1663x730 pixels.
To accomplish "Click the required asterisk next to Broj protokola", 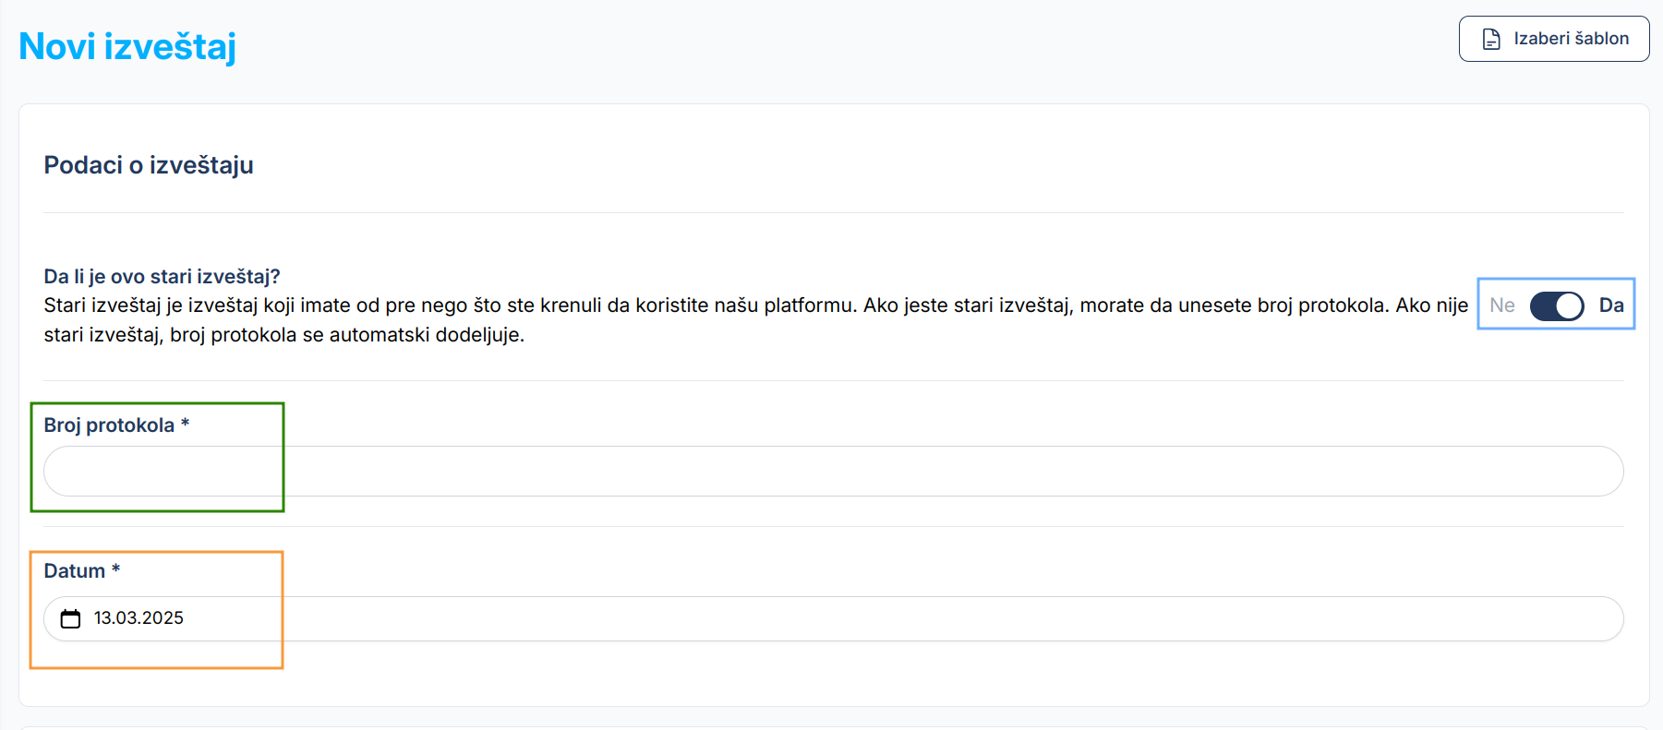I will [x=186, y=424].
